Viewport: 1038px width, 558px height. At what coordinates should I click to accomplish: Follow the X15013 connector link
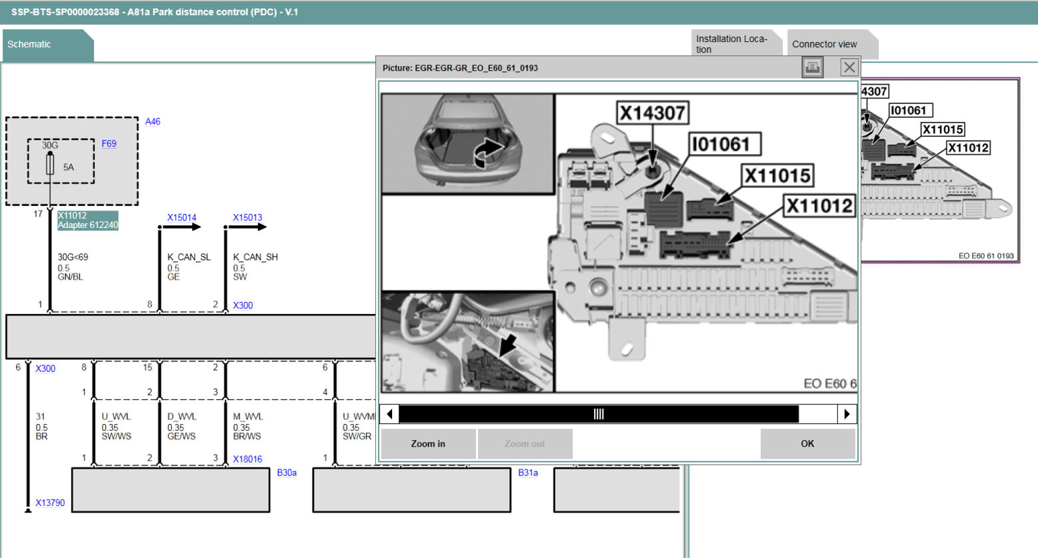point(247,217)
